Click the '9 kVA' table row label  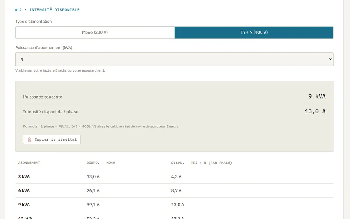pos(24,205)
